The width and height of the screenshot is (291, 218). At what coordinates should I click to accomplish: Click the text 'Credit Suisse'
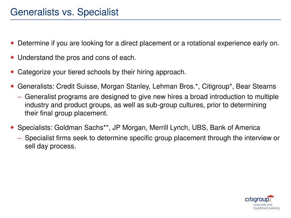pyautogui.click(x=77, y=86)
